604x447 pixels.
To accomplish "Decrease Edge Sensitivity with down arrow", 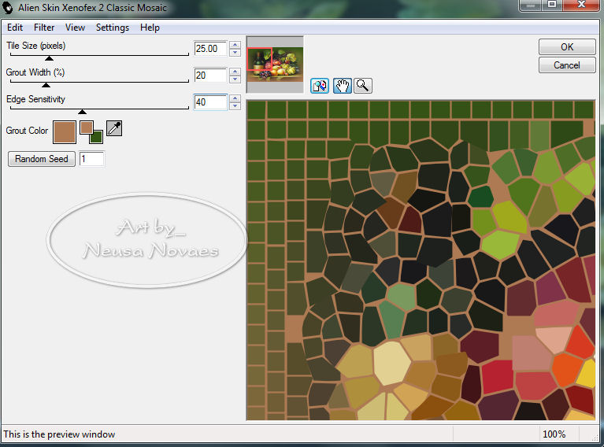I will coord(235,106).
